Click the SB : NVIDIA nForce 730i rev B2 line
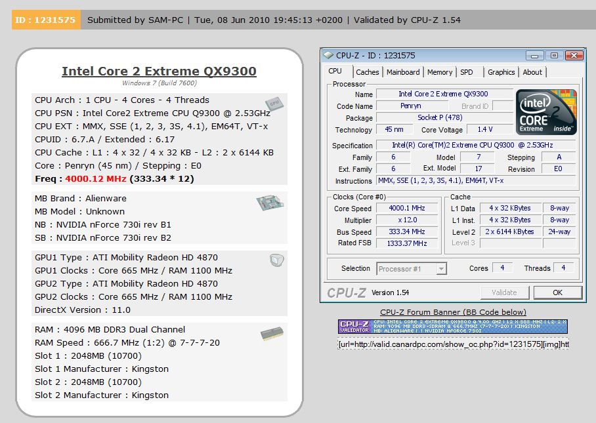This screenshot has height=423, width=596. [x=103, y=237]
